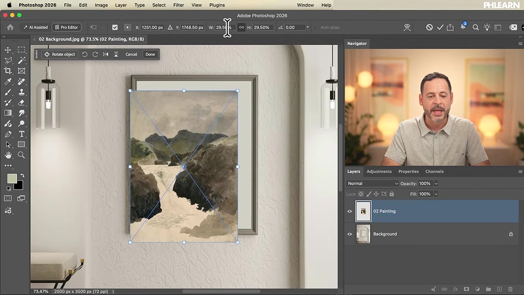This screenshot has height=295, width=524.
Task: Open the Layers panel options menu
Action: [520, 172]
